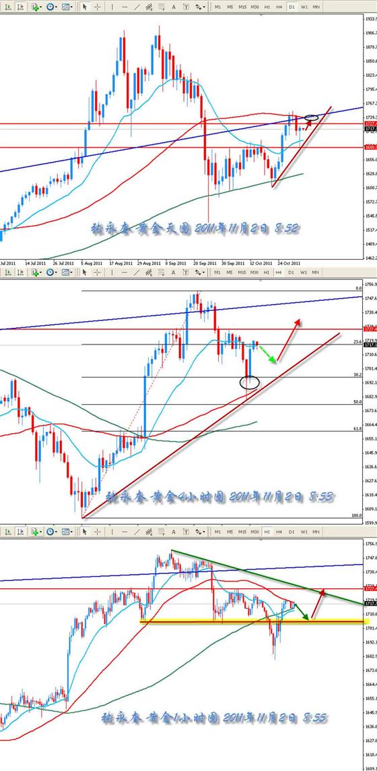Click the active D1 button on daily chart toolbar
The image size is (377, 771).
pos(292,7)
